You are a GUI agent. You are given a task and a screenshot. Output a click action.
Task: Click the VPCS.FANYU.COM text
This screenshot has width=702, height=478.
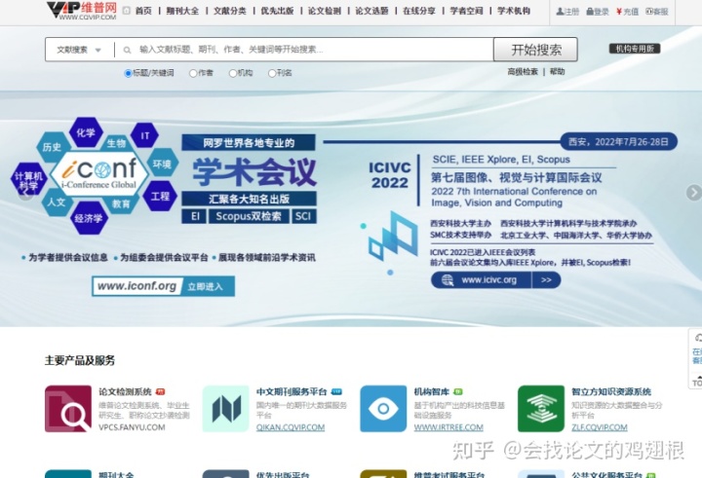pos(132,427)
